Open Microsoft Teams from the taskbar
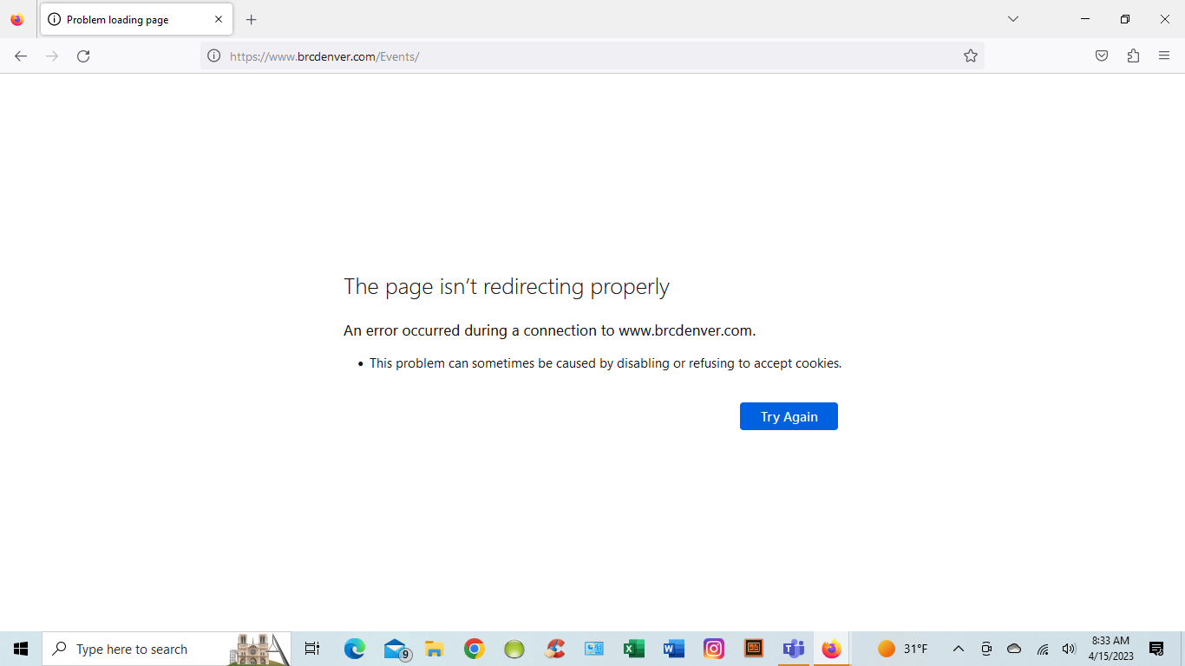The height and width of the screenshot is (666, 1185). (x=794, y=649)
